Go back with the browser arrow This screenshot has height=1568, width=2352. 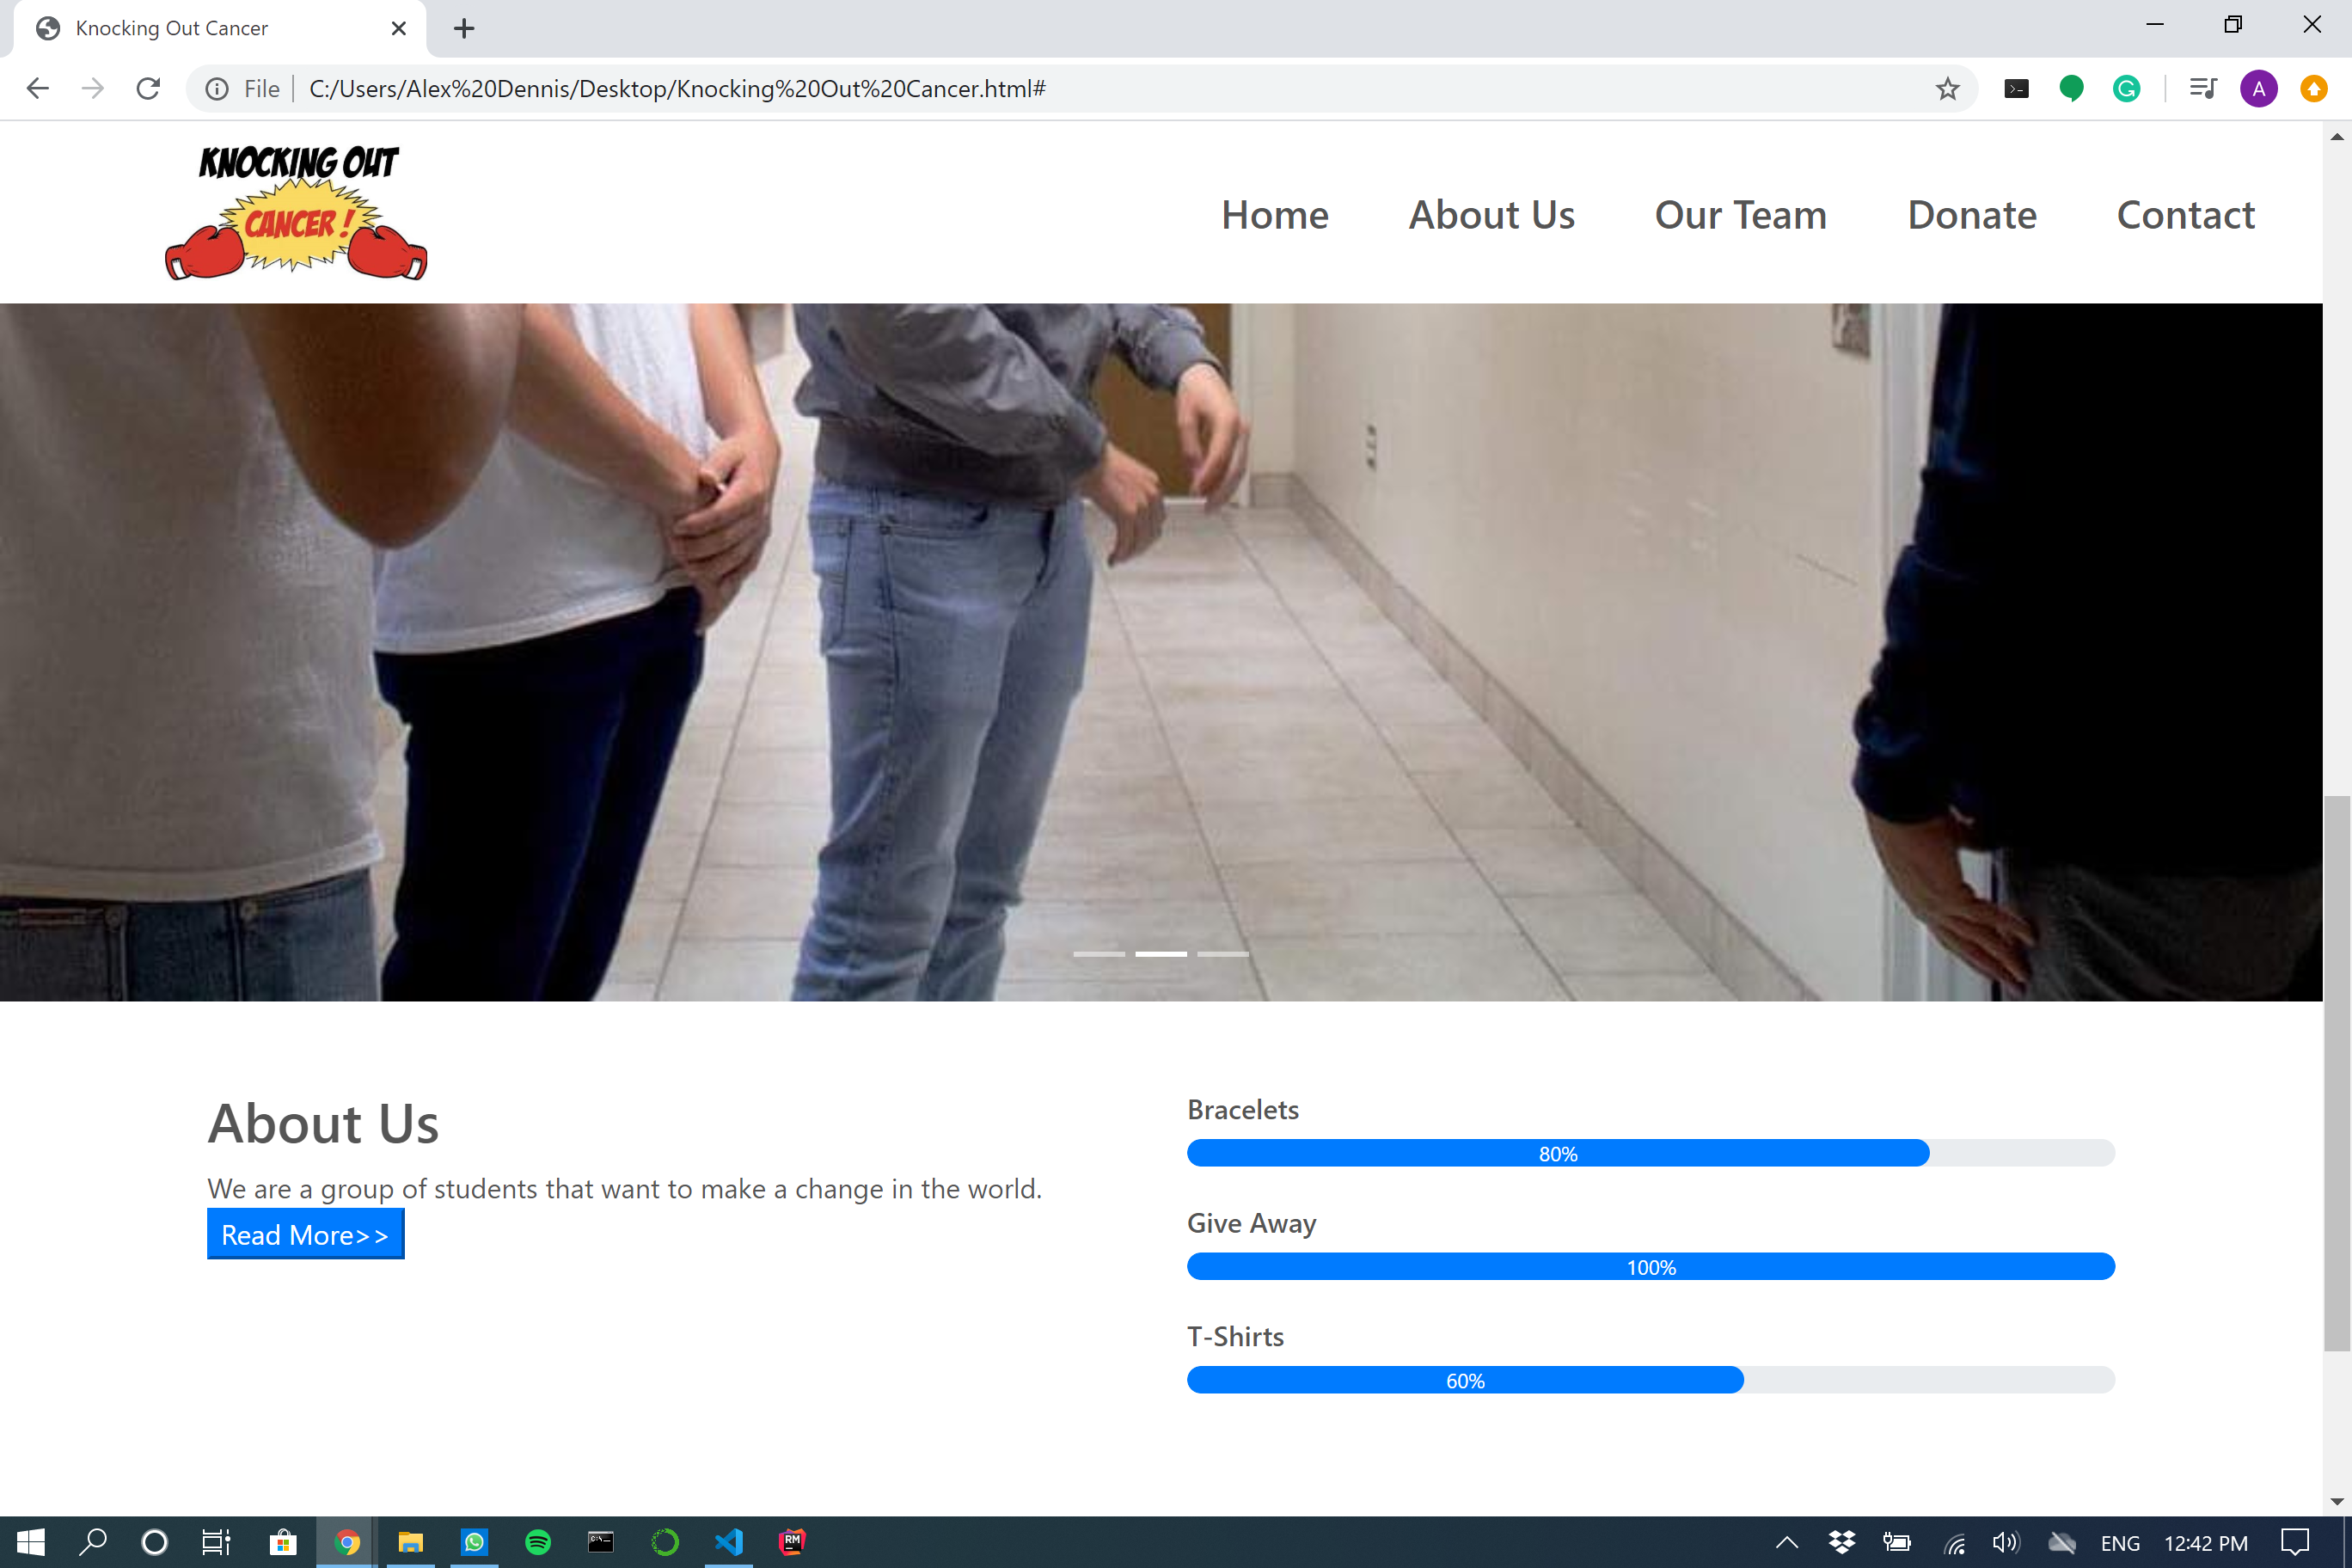pos(38,89)
